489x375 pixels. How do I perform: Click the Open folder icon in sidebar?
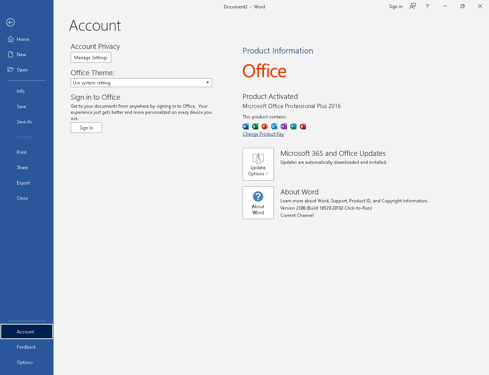(x=11, y=70)
